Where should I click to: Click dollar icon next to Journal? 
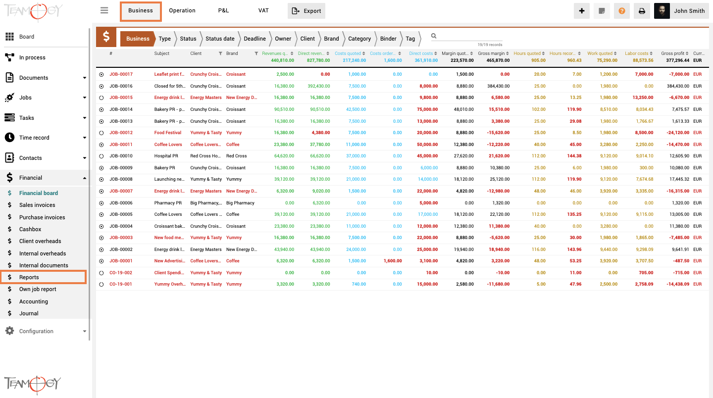point(9,313)
